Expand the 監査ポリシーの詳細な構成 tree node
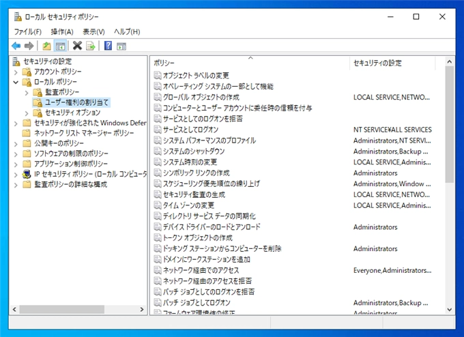This screenshot has height=337, width=464. 16,185
